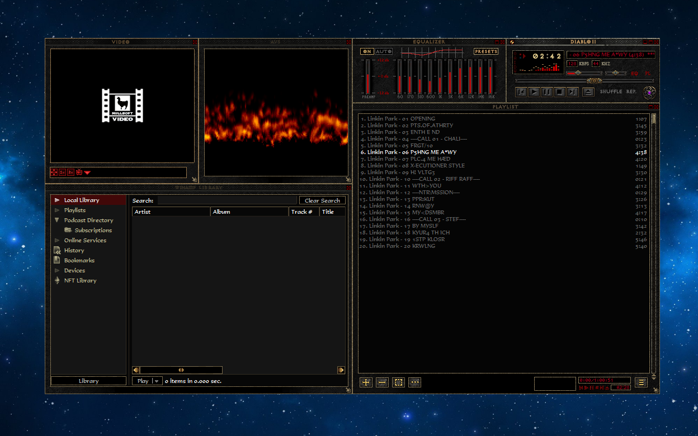Click the playlist Add files button
The image size is (698, 436).
pos(366,382)
